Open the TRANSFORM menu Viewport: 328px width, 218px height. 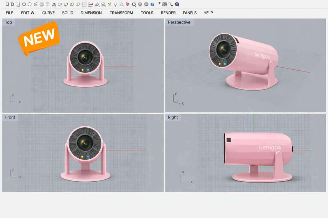(x=121, y=13)
